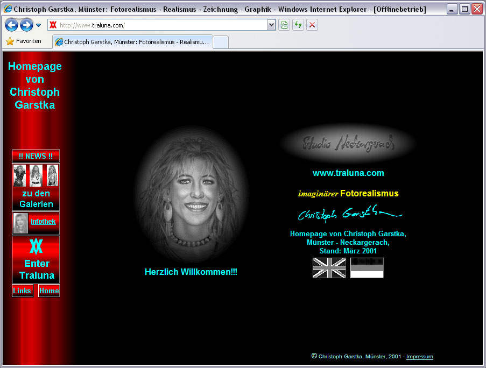Click the compatibility view icon

(x=284, y=25)
